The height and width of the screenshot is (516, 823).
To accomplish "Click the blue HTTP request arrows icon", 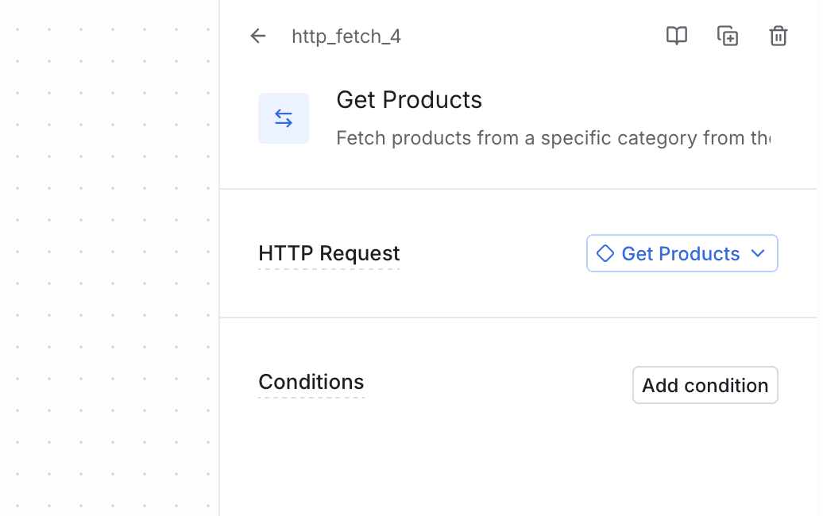I will pos(284,117).
